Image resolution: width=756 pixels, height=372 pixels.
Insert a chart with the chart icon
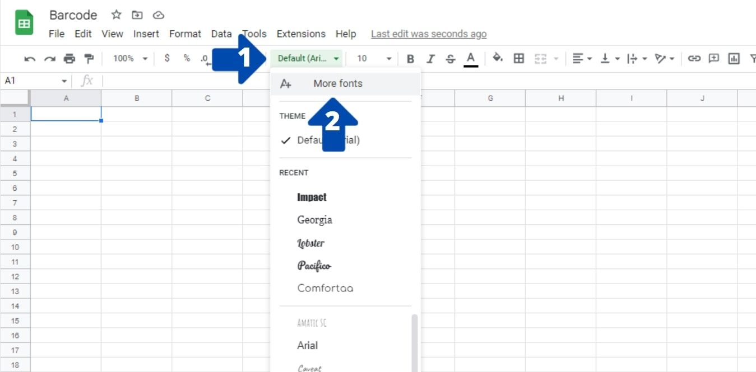tap(734, 58)
